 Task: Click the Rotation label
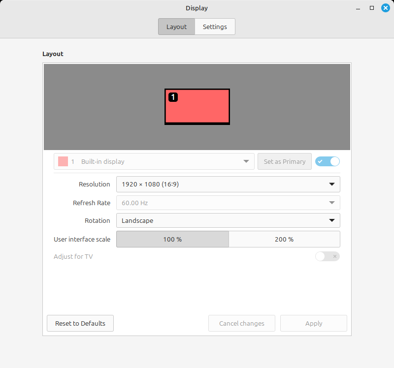coord(98,220)
